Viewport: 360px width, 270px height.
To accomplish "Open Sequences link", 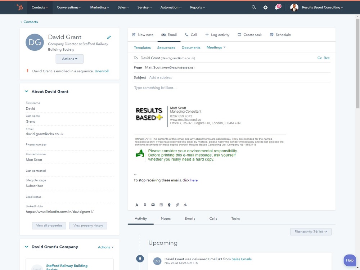I will coord(166,48).
